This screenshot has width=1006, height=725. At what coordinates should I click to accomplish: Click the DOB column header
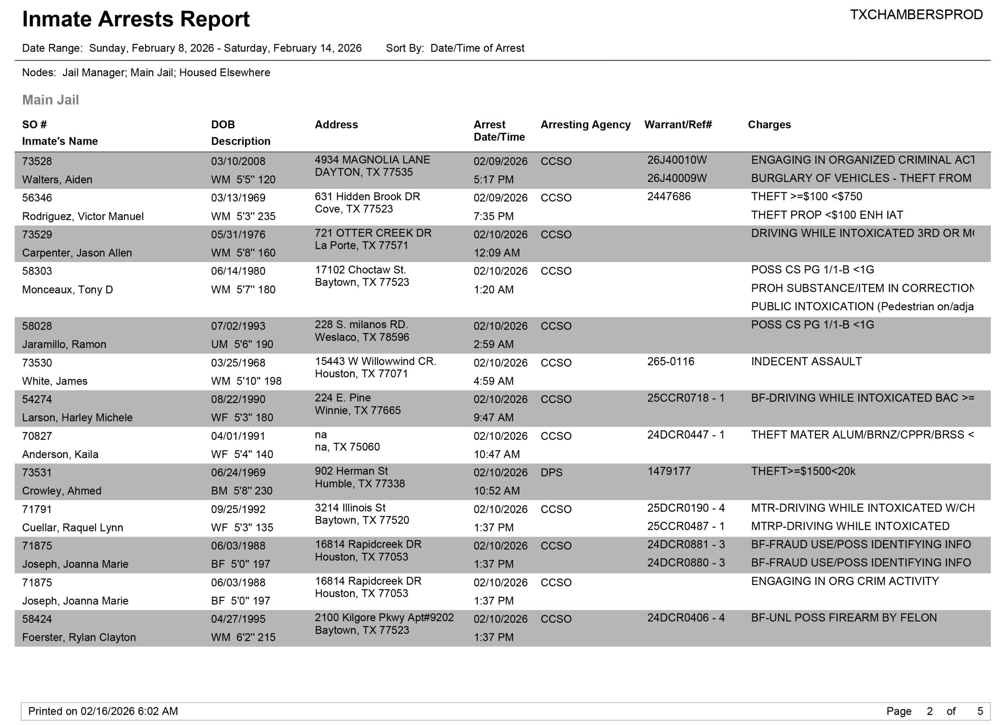point(223,125)
